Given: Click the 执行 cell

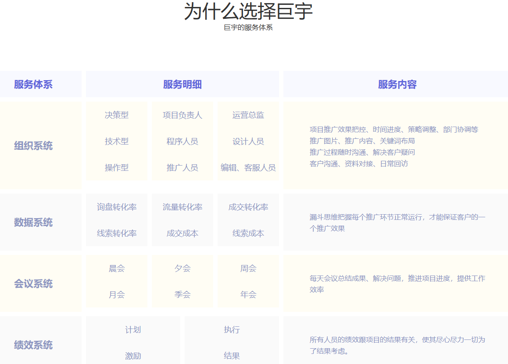Looking at the screenshot, I should [232, 330].
